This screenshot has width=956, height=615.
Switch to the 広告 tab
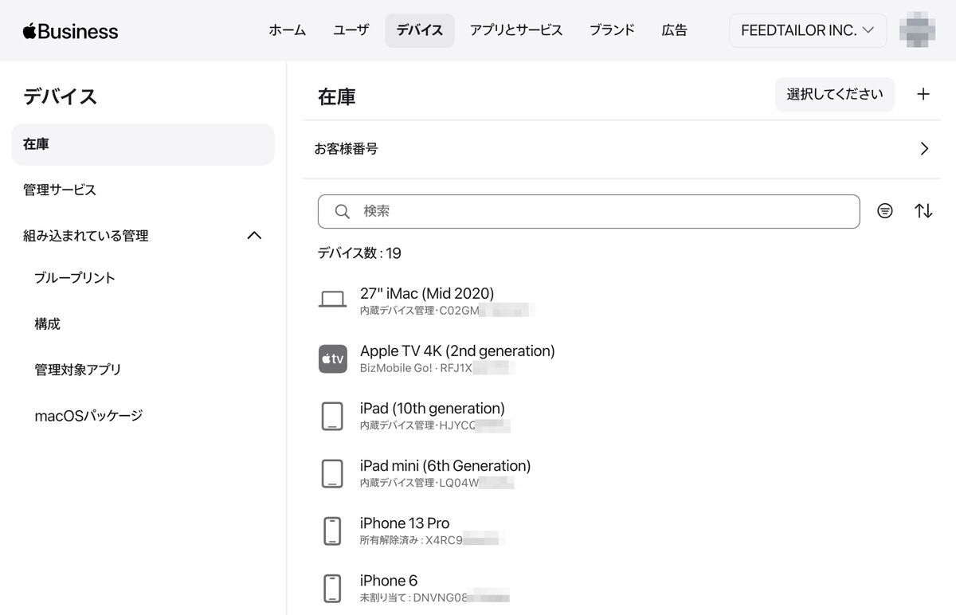coord(675,30)
